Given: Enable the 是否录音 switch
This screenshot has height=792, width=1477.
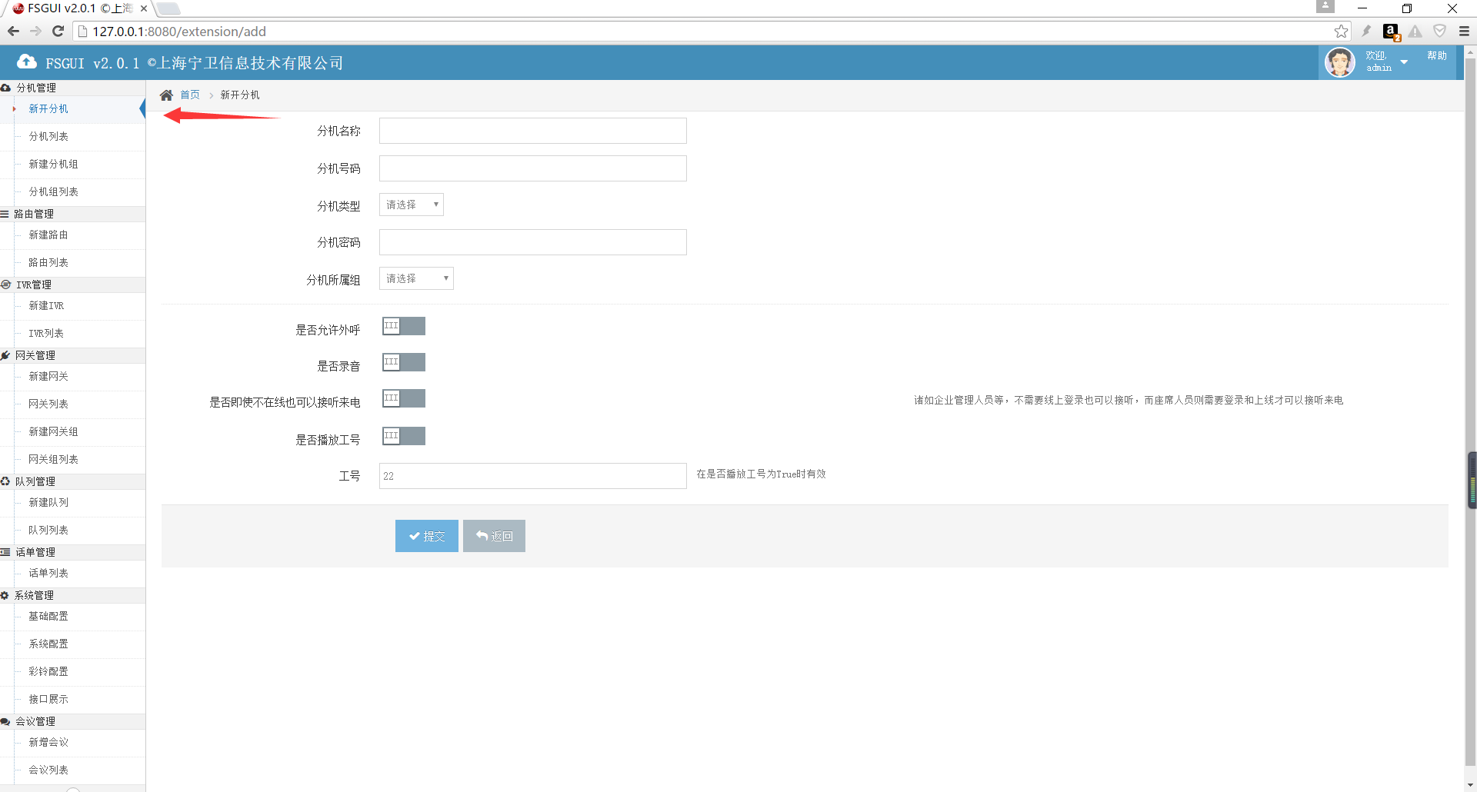Looking at the screenshot, I should tap(404, 362).
